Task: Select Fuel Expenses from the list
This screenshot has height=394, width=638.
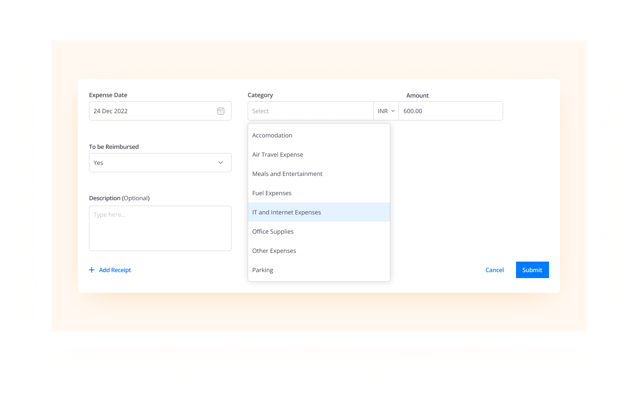Action: coord(272,193)
